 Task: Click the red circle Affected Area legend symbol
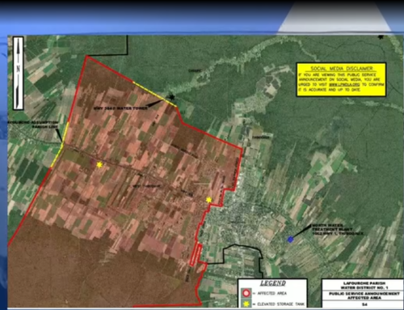246,293
